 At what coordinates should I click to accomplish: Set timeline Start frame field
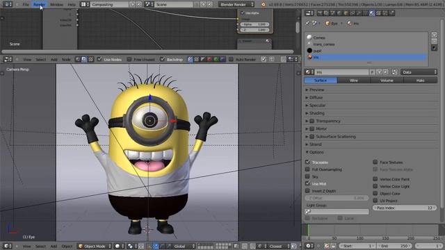(357, 246)
